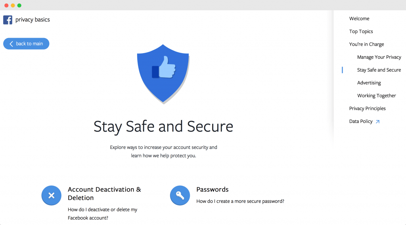406x225 pixels.
Task: Select Stay Safe and Secure sidebar item
Action: coord(379,70)
